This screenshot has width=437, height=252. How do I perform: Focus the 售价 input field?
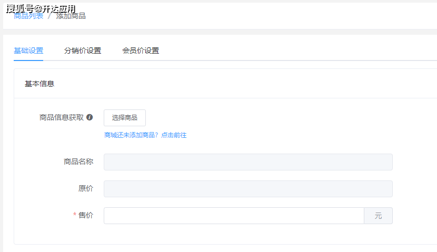[234, 216]
